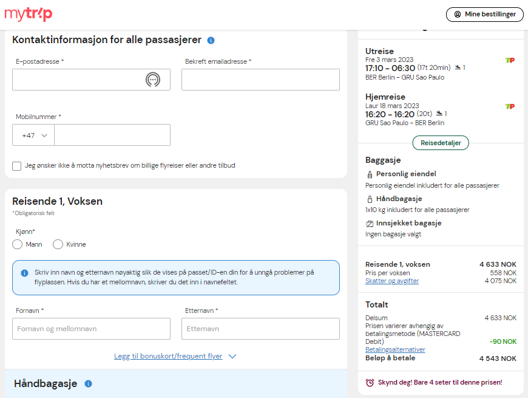Select Kvinne gender radio button
The height and width of the screenshot is (398, 528).
[x=58, y=244]
